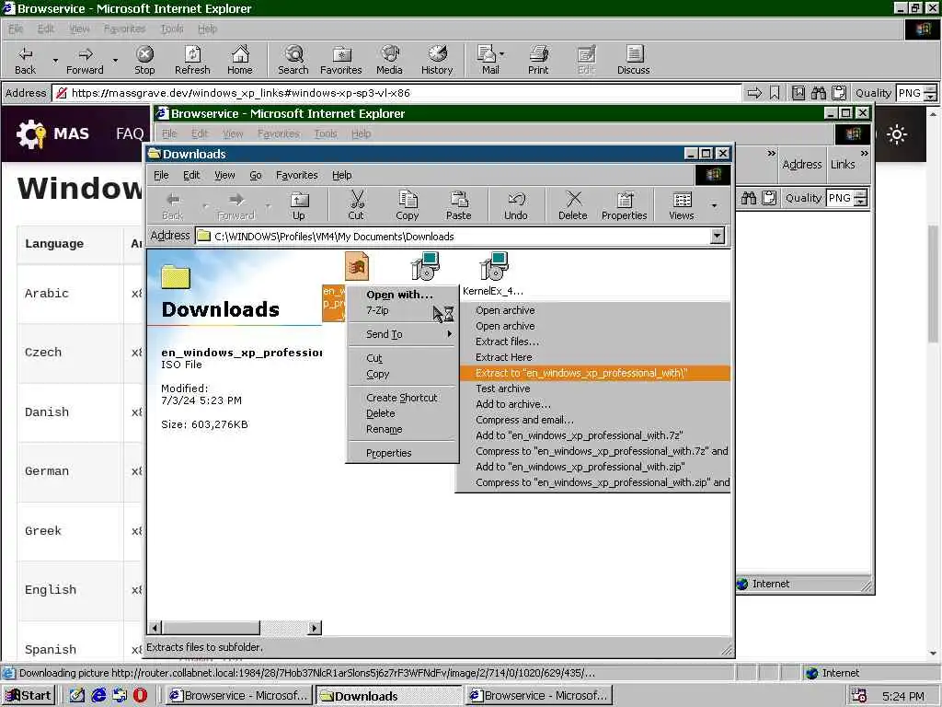Switch to the Downloads taskbar button
The height and width of the screenshot is (707, 942).
[x=389, y=696]
